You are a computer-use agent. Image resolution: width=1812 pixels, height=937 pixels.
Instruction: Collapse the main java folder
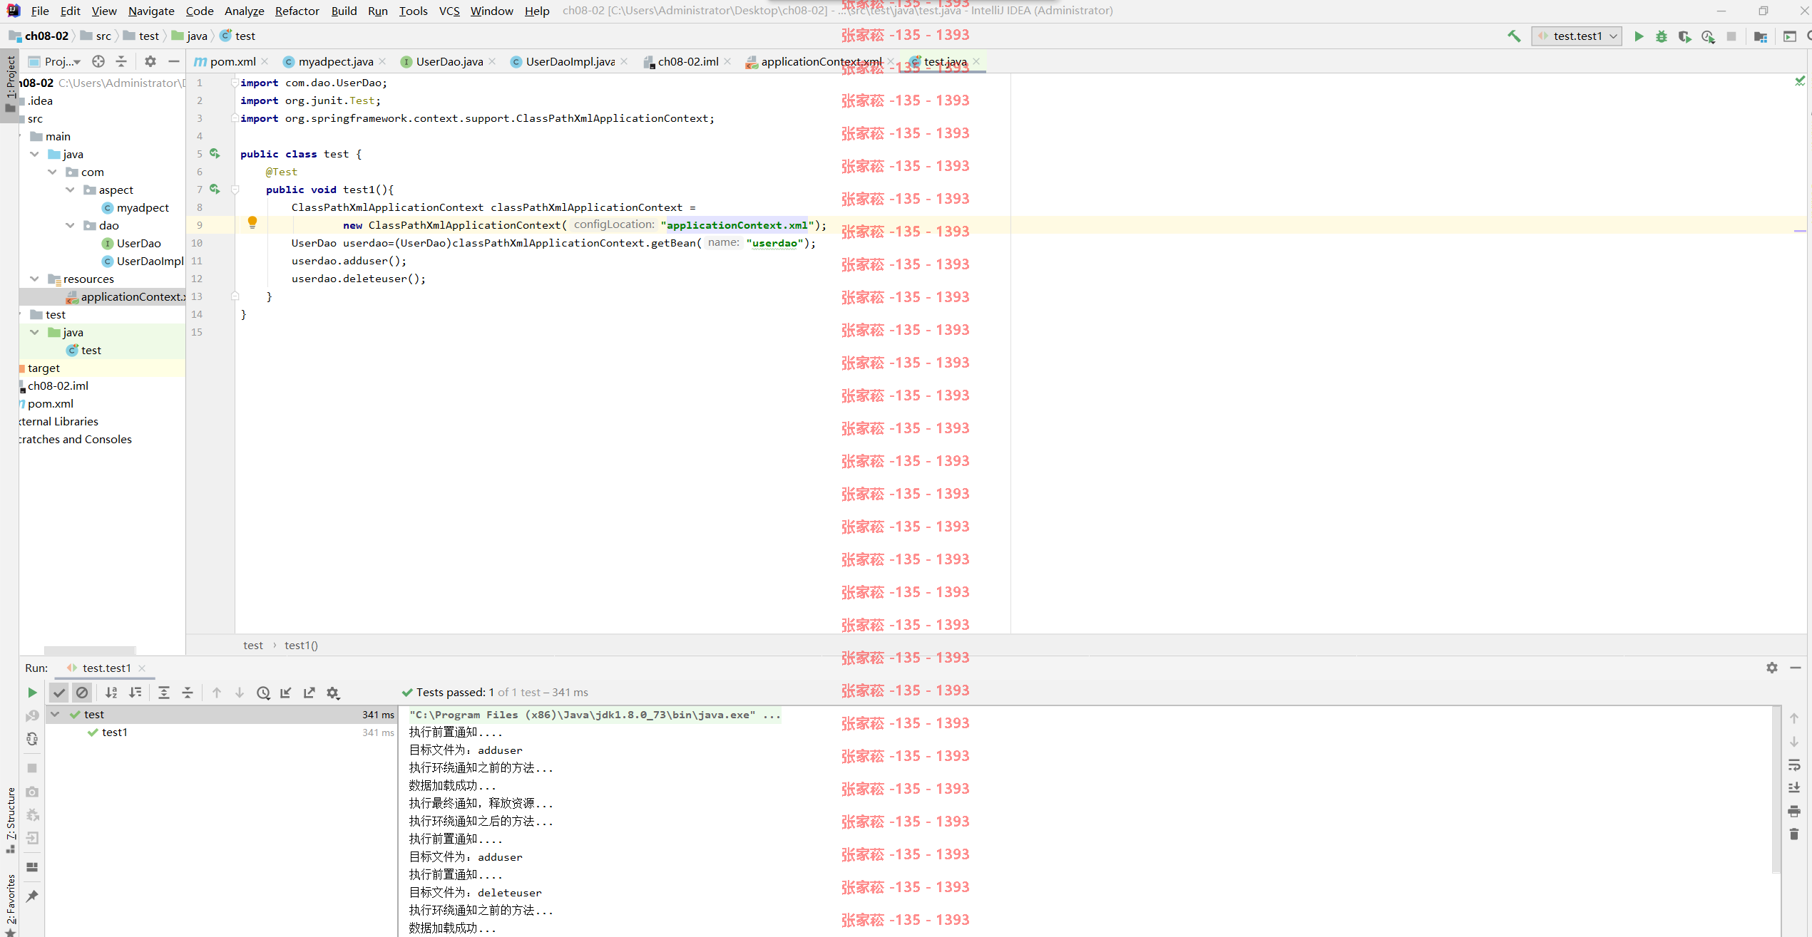(34, 154)
